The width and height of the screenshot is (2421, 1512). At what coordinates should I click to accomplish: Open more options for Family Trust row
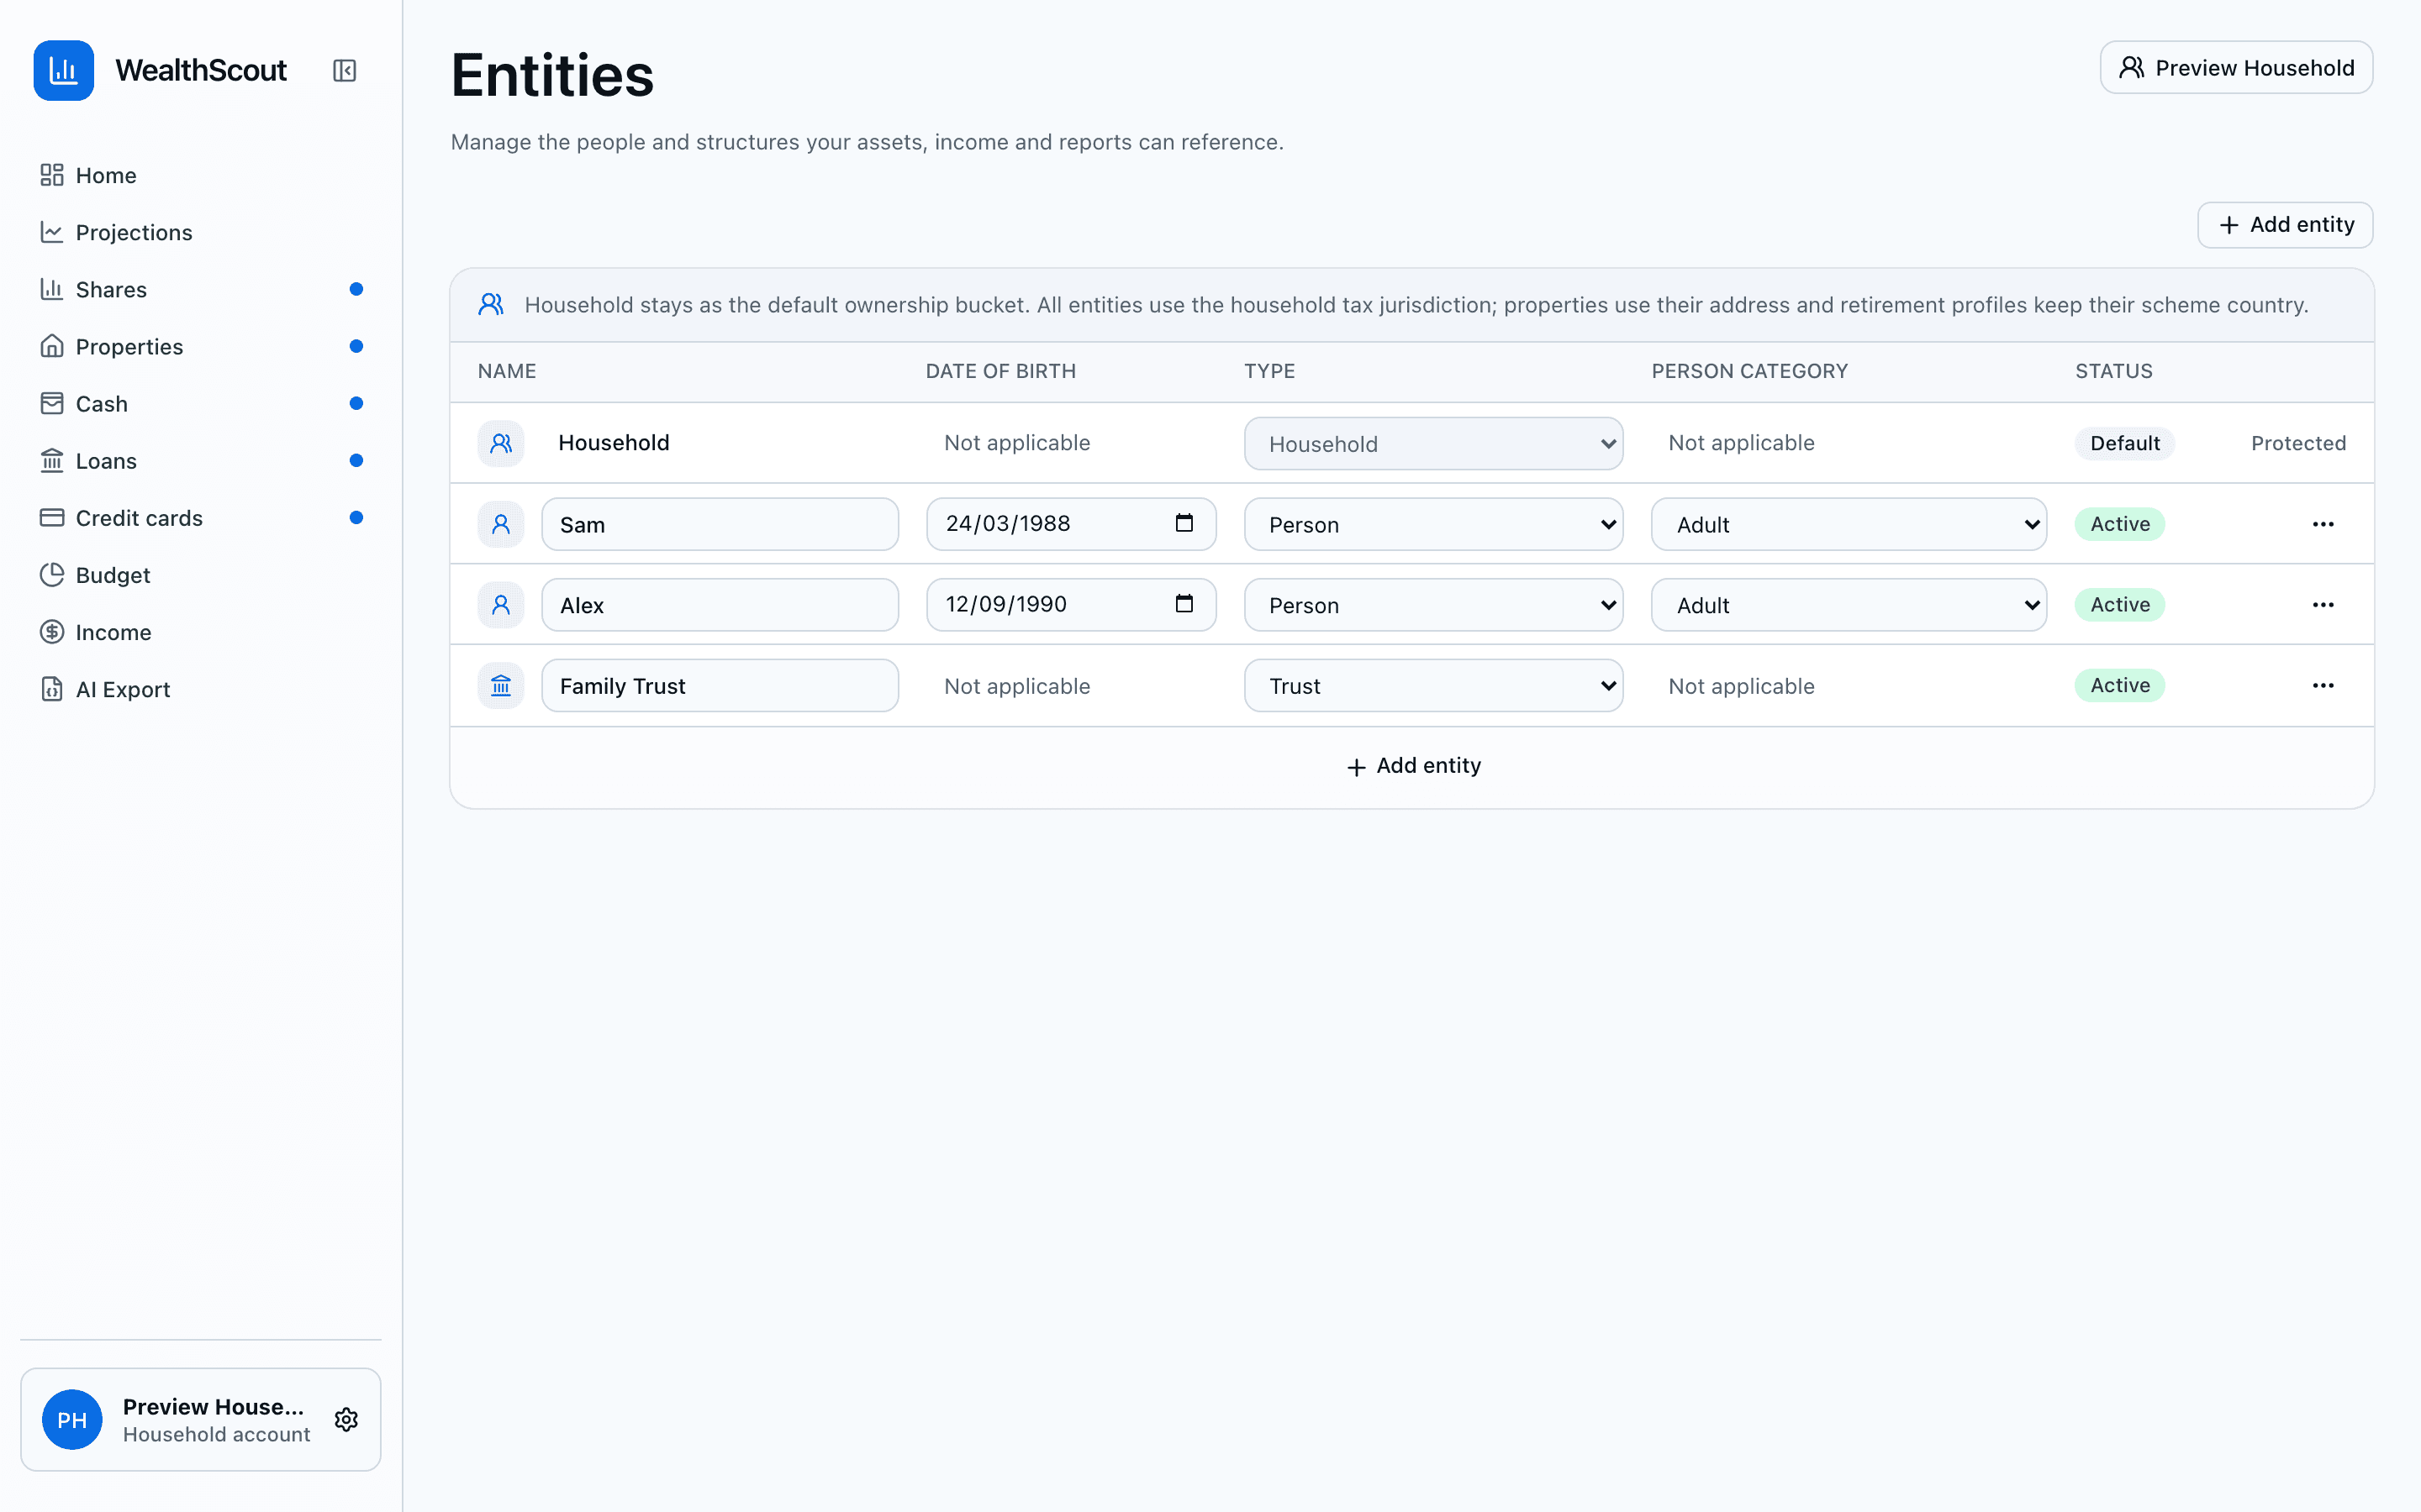(x=2323, y=686)
